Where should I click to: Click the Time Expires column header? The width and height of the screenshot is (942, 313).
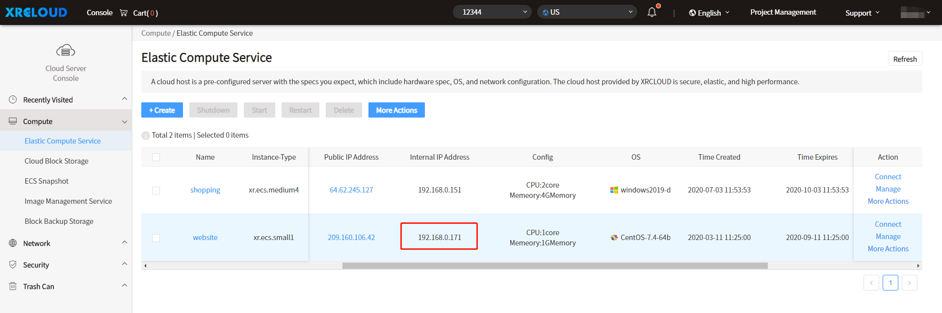[x=817, y=157]
